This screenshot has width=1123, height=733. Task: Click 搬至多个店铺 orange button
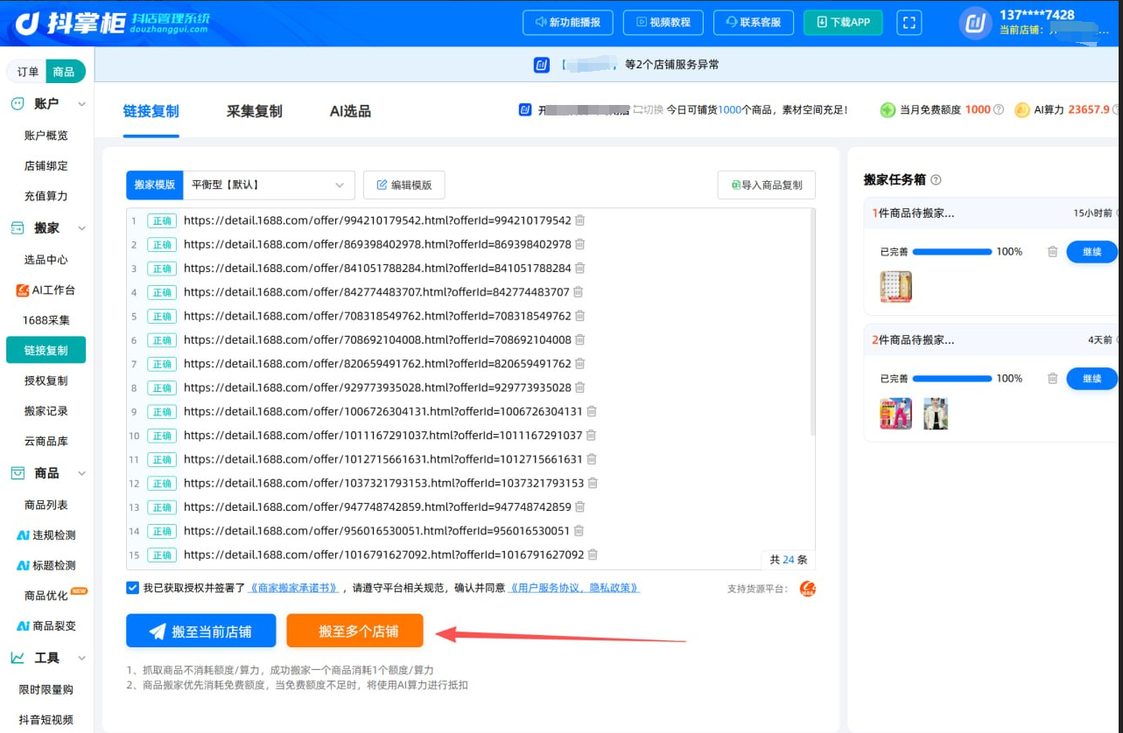(x=354, y=631)
